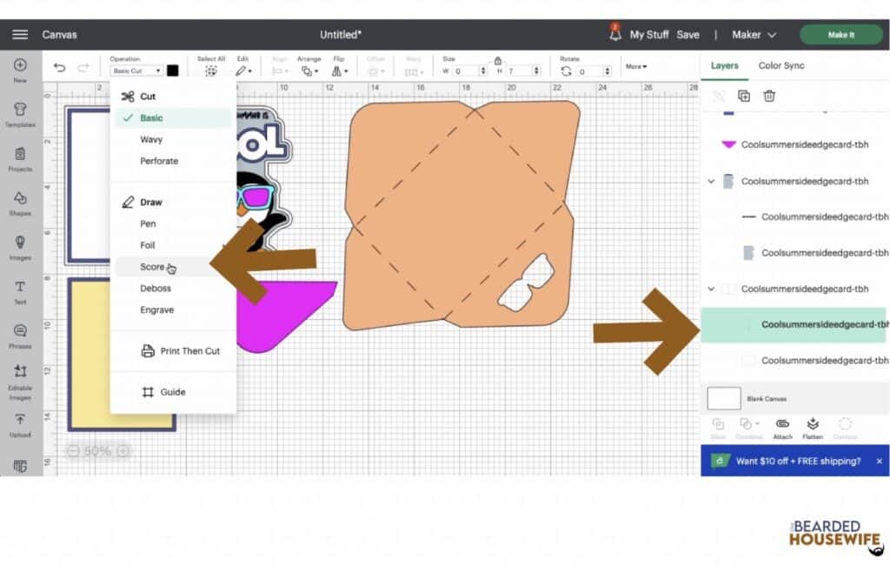The image size is (890, 566).
Task: Select Basic cut operation option
Action: (151, 118)
